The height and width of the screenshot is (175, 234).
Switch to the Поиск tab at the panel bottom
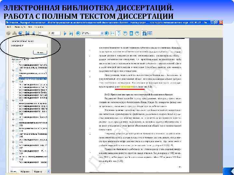coord(13,171)
